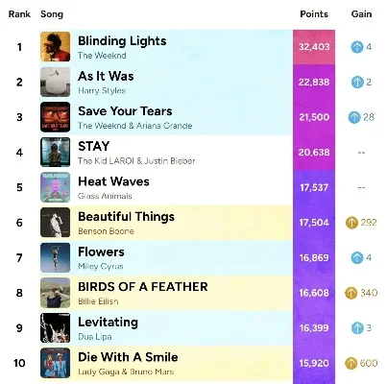
Task: Click the blue gain arrow in the Flowers row
Action: pos(357,258)
